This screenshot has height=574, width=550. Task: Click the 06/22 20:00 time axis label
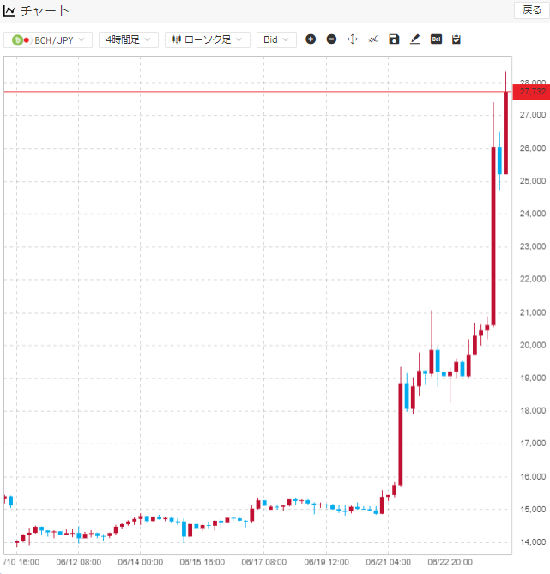pyautogui.click(x=450, y=562)
